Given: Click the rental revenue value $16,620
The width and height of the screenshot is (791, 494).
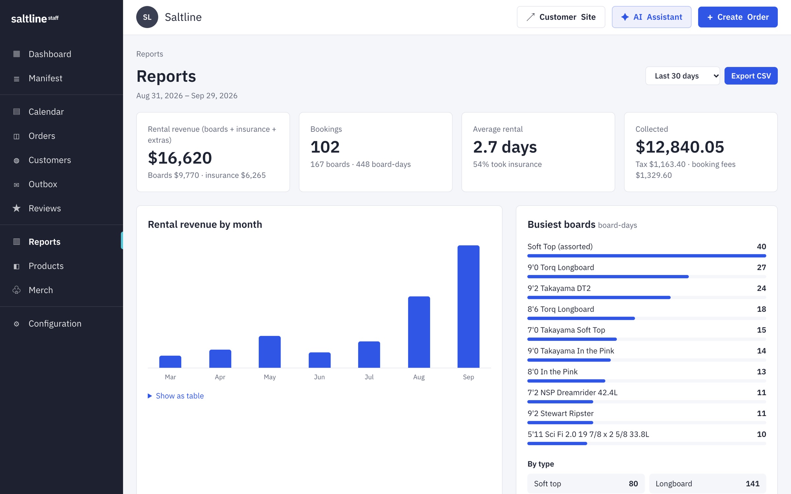Looking at the screenshot, I should pyautogui.click(x=180, y=158).
